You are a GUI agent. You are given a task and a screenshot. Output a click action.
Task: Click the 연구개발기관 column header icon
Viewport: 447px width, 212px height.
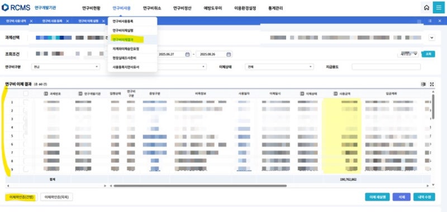[80, 94]
